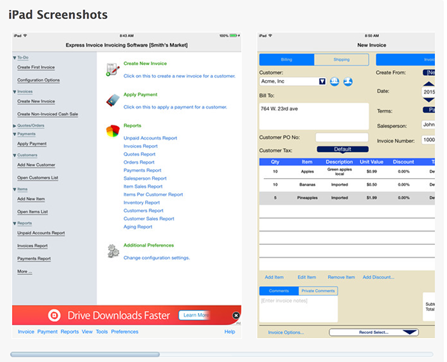Screen dimensions: 447x362
Task: Open the Help menu
Action: [229, 332]
